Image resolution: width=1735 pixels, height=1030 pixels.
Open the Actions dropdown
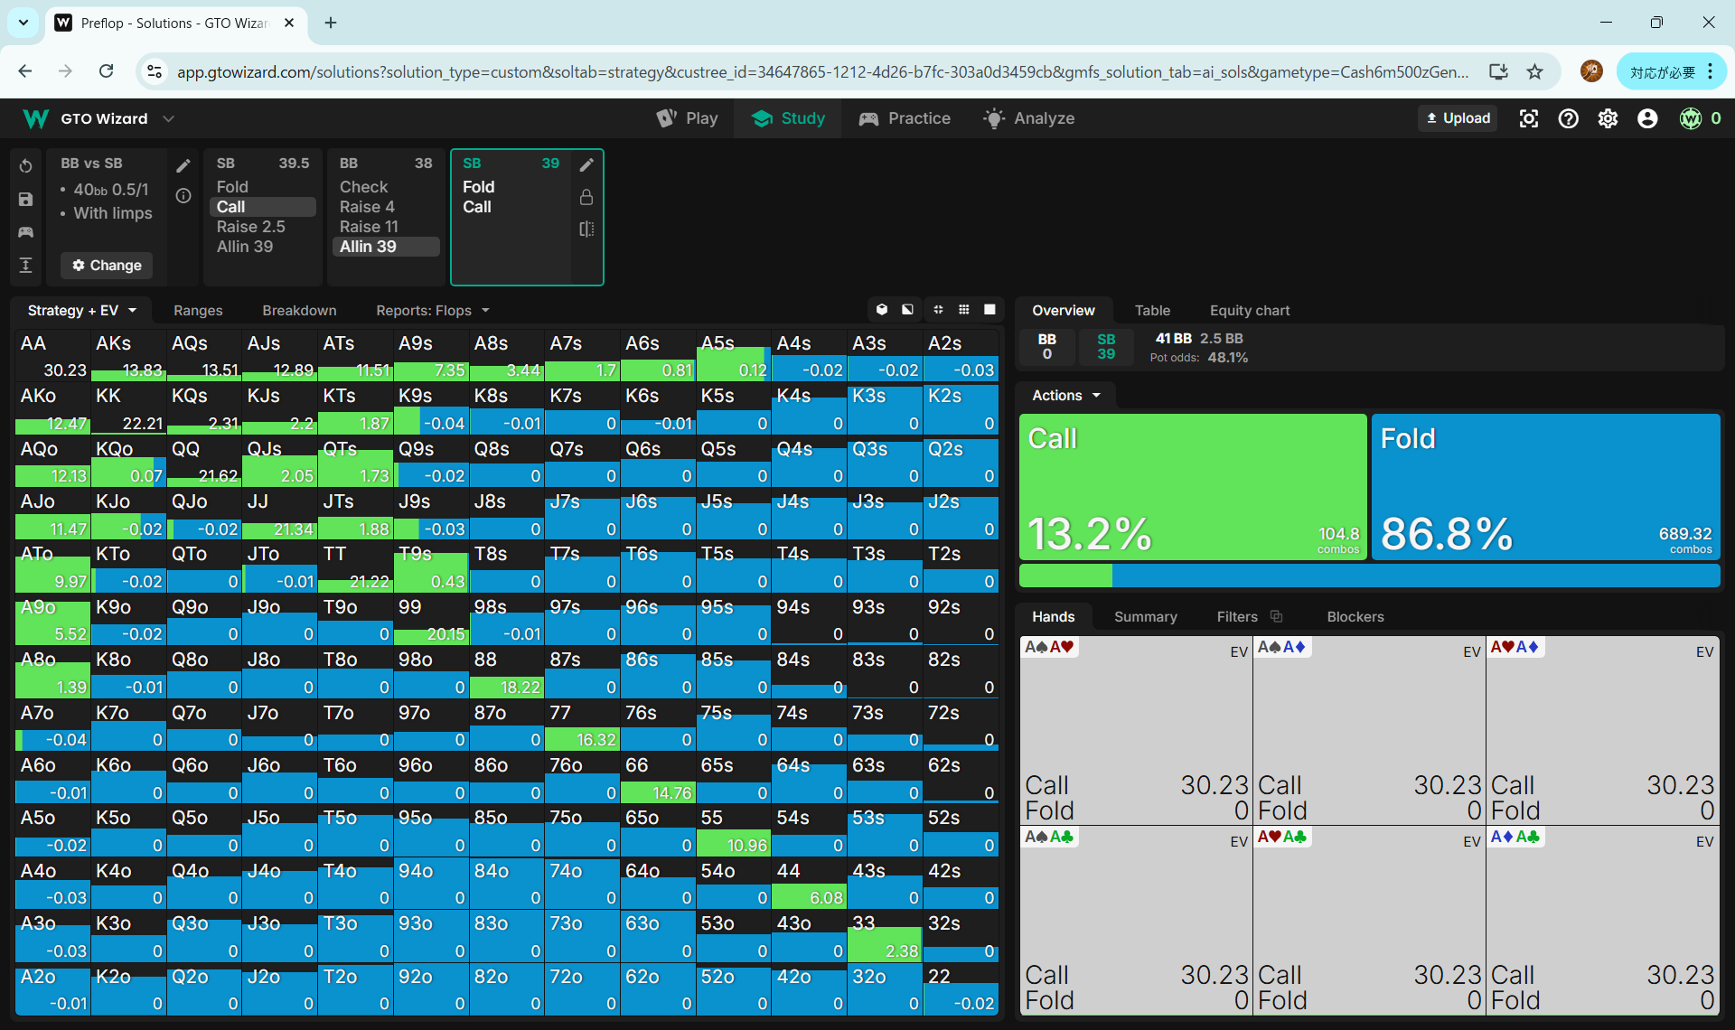(x=1066, y=396)
